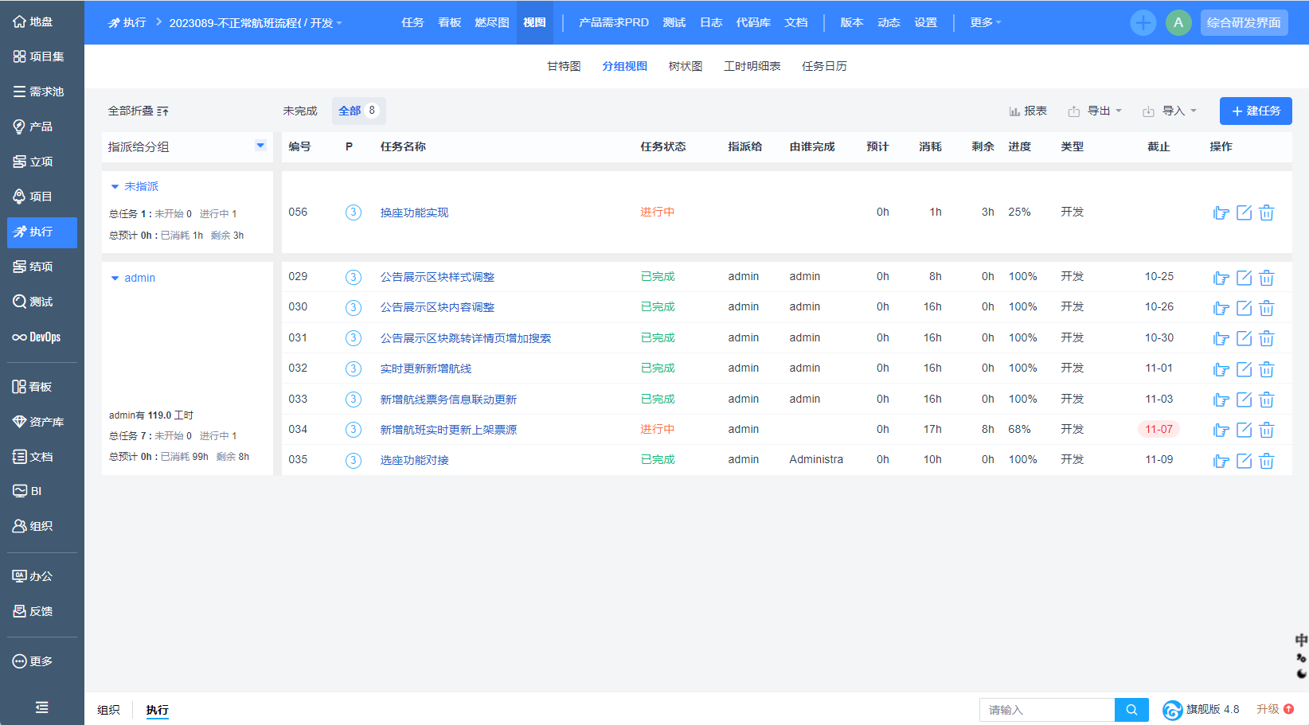1309x725 pixels.
Task: Open task link 选座功能对接
Action: 414,460
